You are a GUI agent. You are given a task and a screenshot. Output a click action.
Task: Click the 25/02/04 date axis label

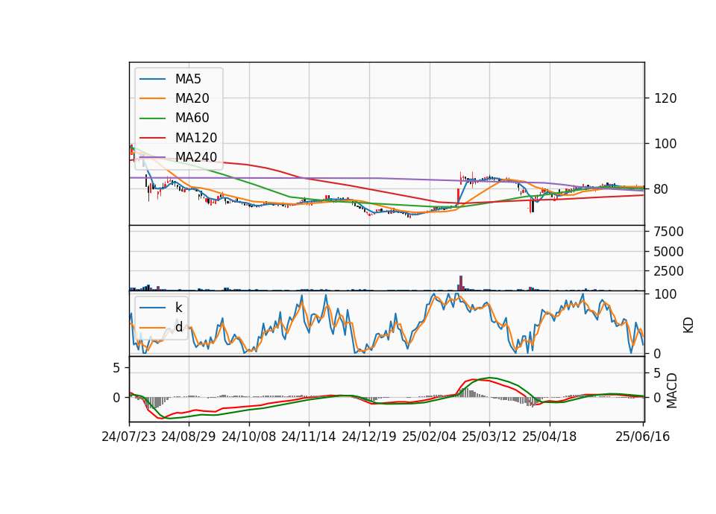point(430,437)
